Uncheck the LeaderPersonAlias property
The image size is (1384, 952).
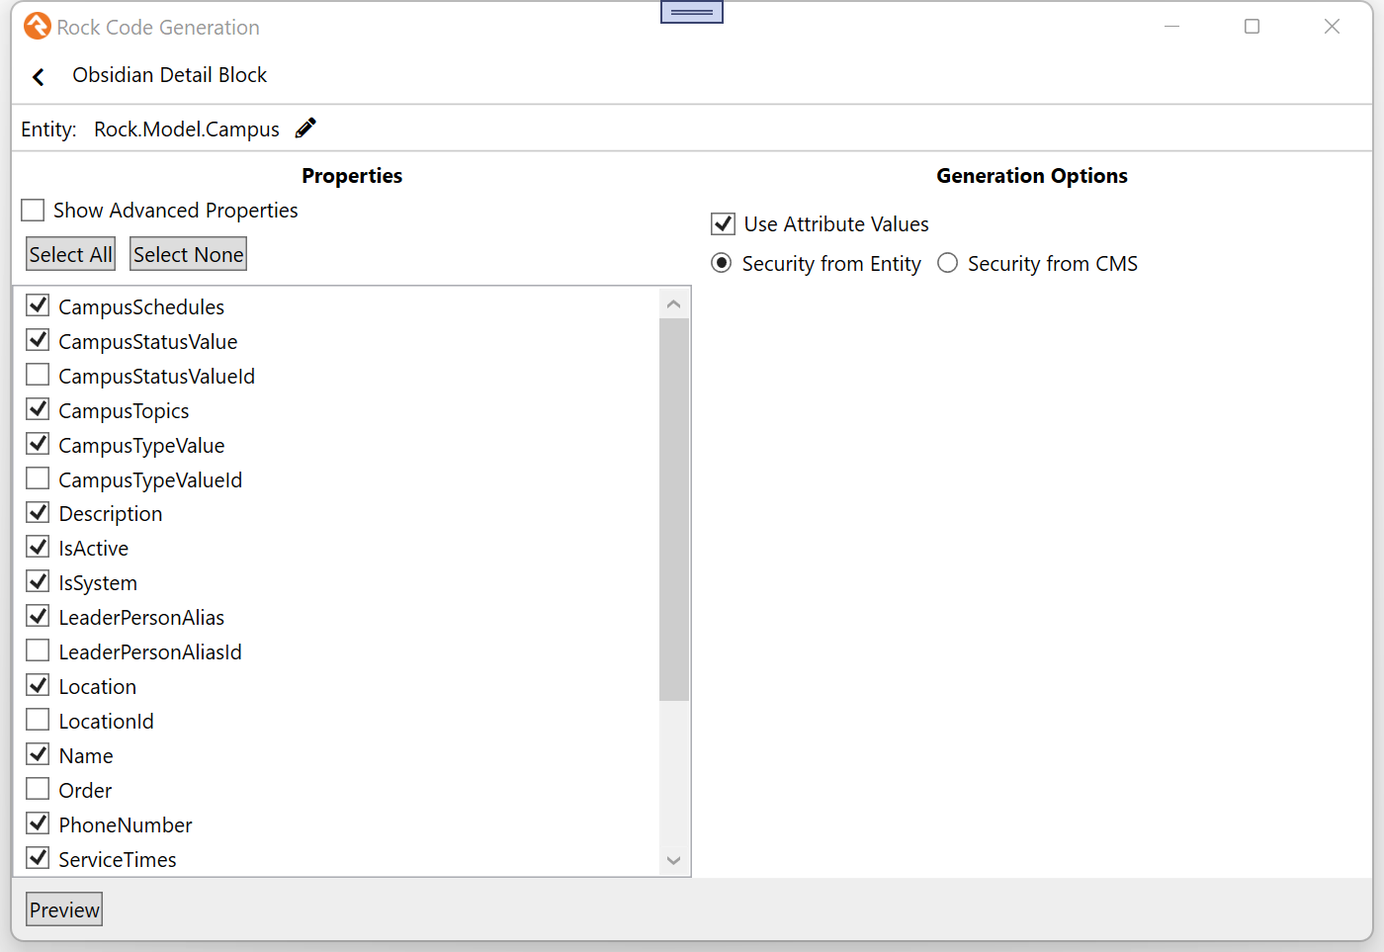(38, 616)
